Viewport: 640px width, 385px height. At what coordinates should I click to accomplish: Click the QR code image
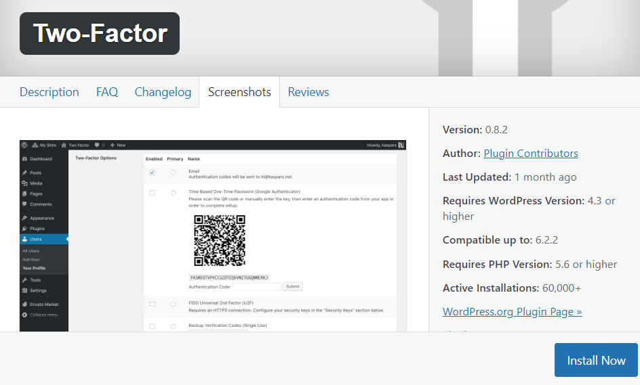coord(220,241)
